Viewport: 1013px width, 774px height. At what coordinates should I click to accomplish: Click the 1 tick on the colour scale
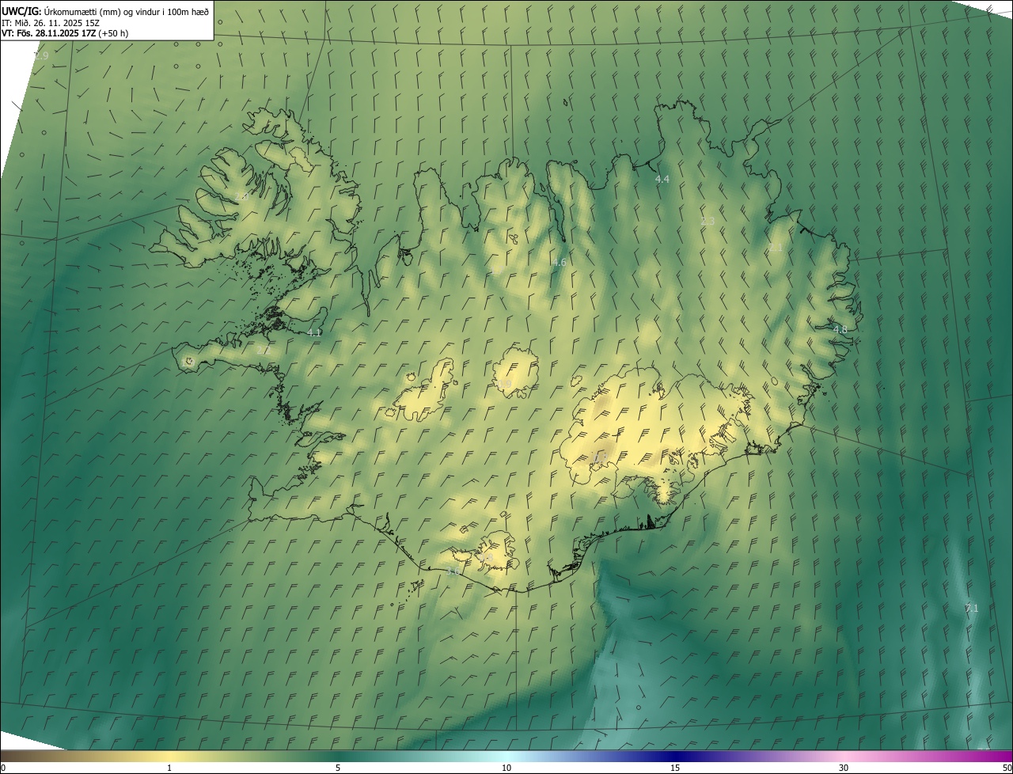pos(169,768)
